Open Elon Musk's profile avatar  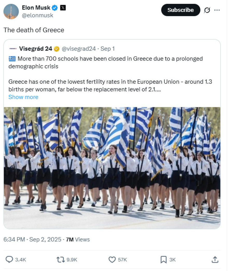tap(11, 11)
